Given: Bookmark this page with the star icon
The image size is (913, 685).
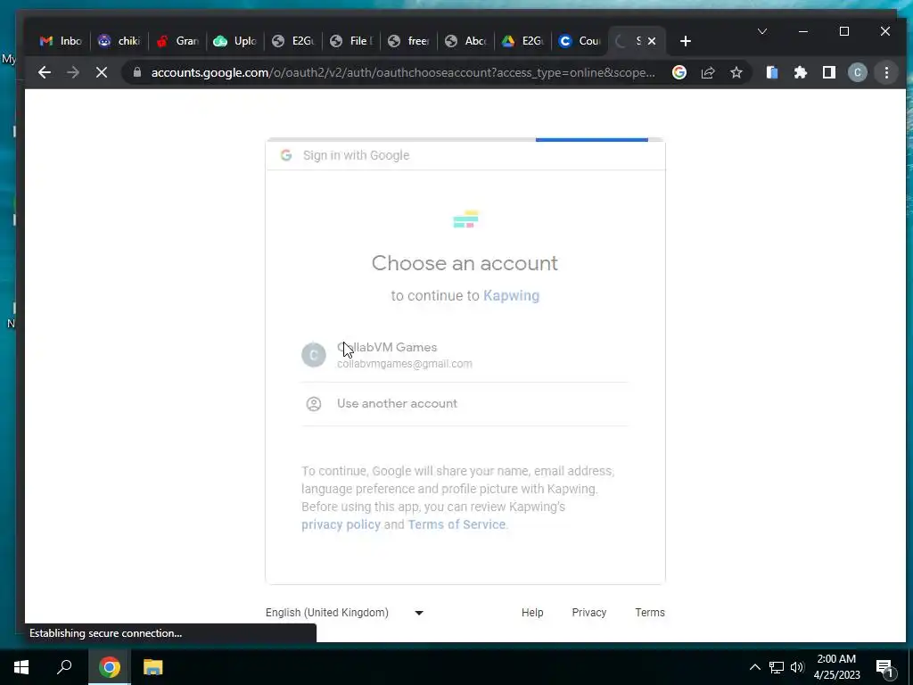Looking at the screenshot, I should (x=736, y=72).
